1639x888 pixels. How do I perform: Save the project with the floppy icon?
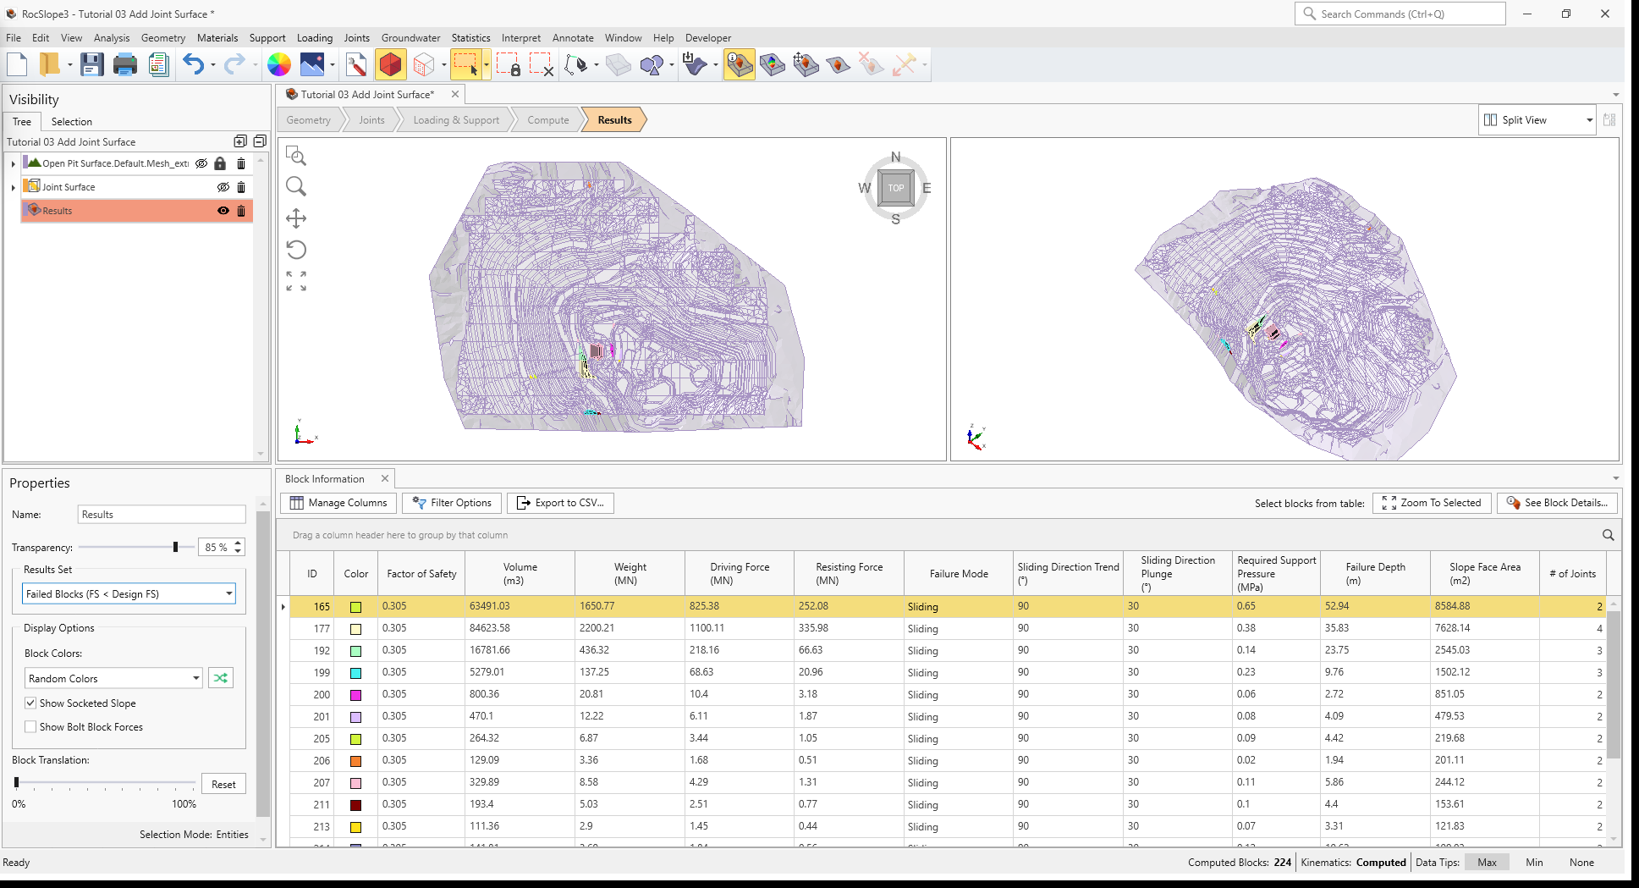91,64
